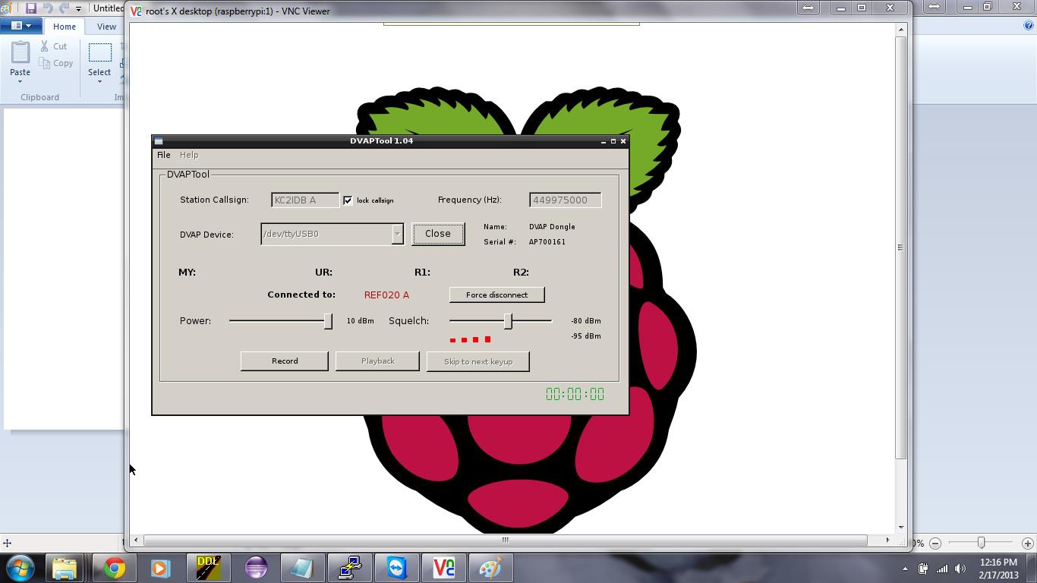Click the Paint zoom out minus button
1037x583 pixels.
[935, 543]
